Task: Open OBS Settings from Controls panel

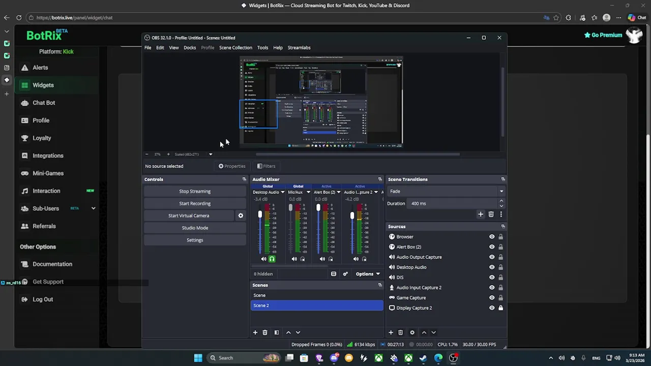Action: 195,240
